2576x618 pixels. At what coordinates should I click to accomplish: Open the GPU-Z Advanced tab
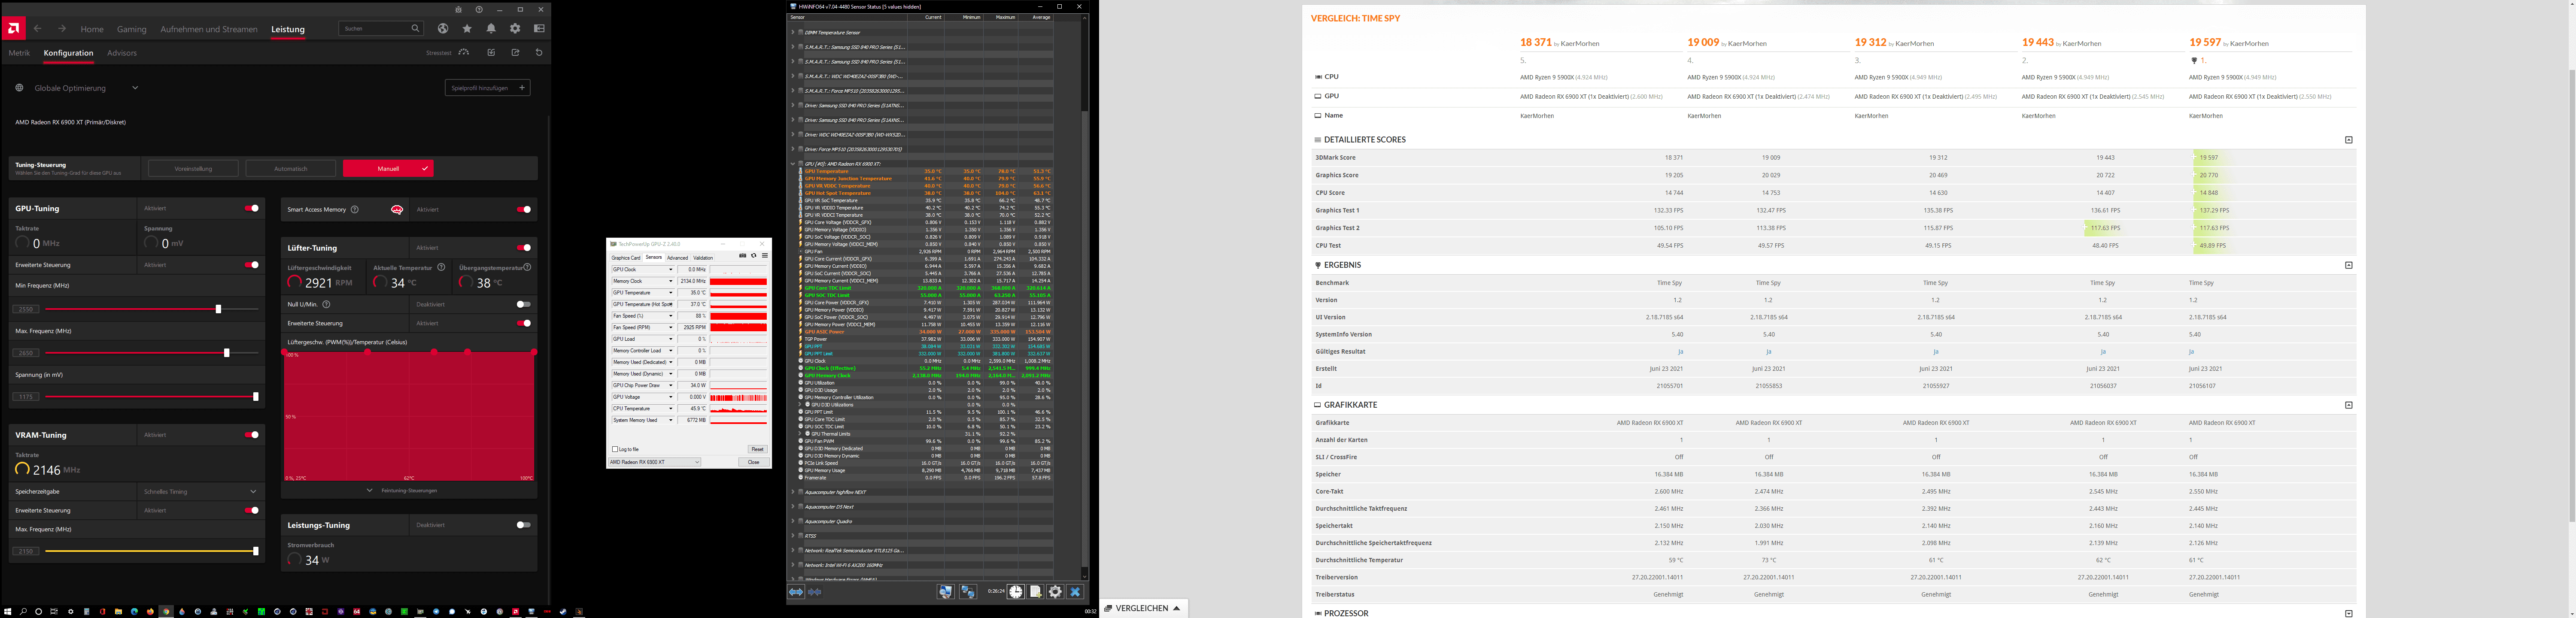677,257
